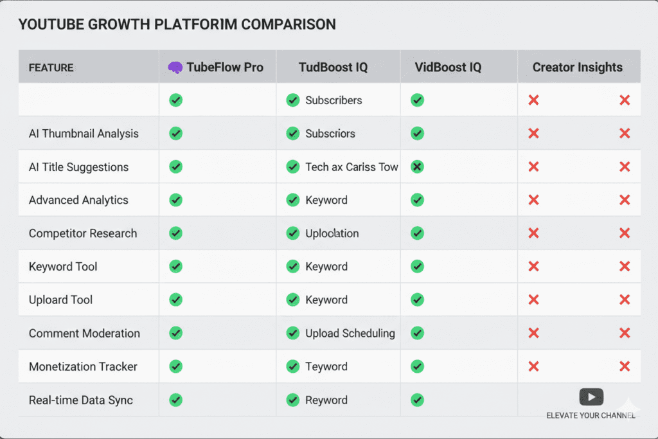Select the Creator Insights column header
Image resolution: width=658 pixels, height=439 pixels.
(x=578, y=67)
